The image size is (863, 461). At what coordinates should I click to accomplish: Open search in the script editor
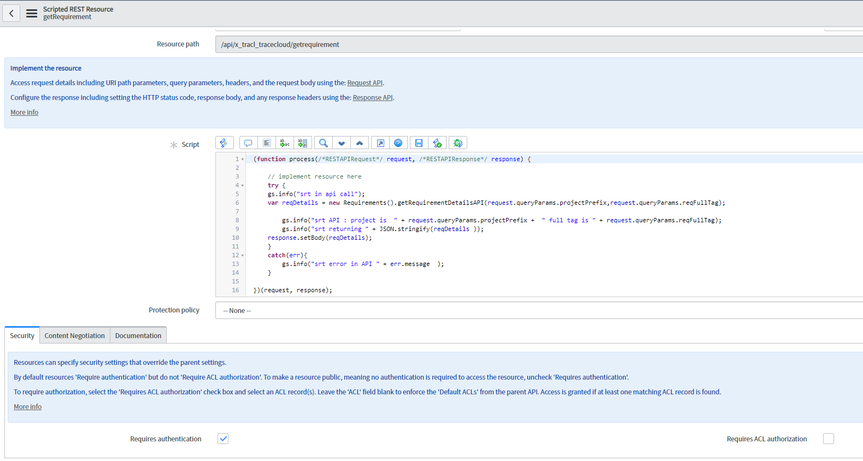pos(324,143)
